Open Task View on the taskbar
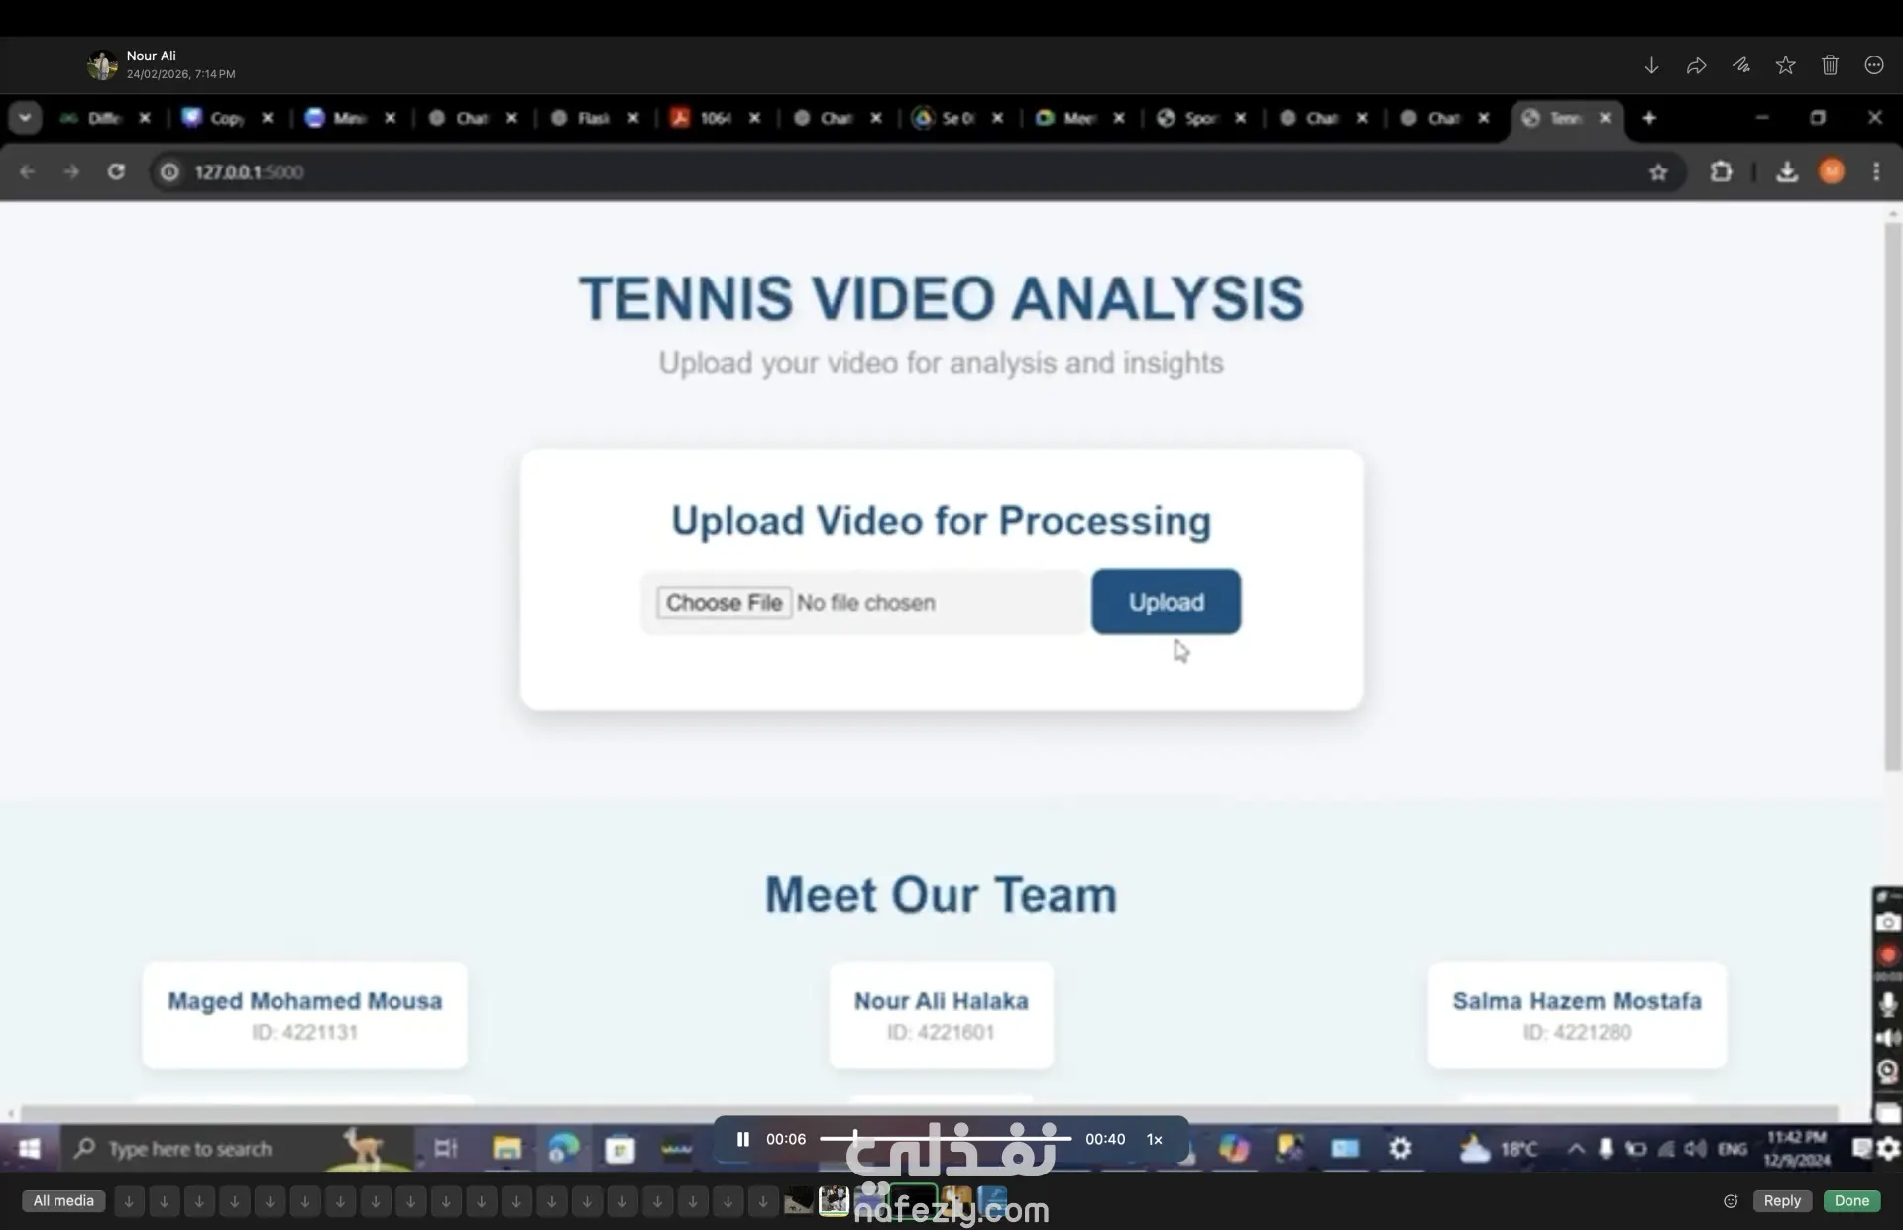 click(x=446, y=1148)
